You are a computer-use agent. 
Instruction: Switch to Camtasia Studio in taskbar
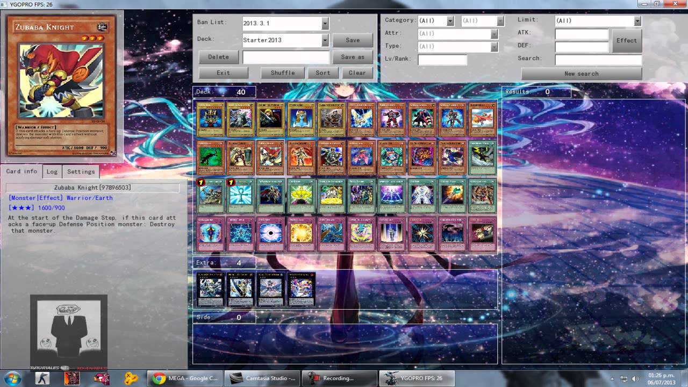point(262,378)
